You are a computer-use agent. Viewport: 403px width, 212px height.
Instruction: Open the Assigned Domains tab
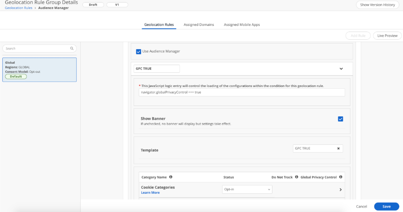pos(199,25)
